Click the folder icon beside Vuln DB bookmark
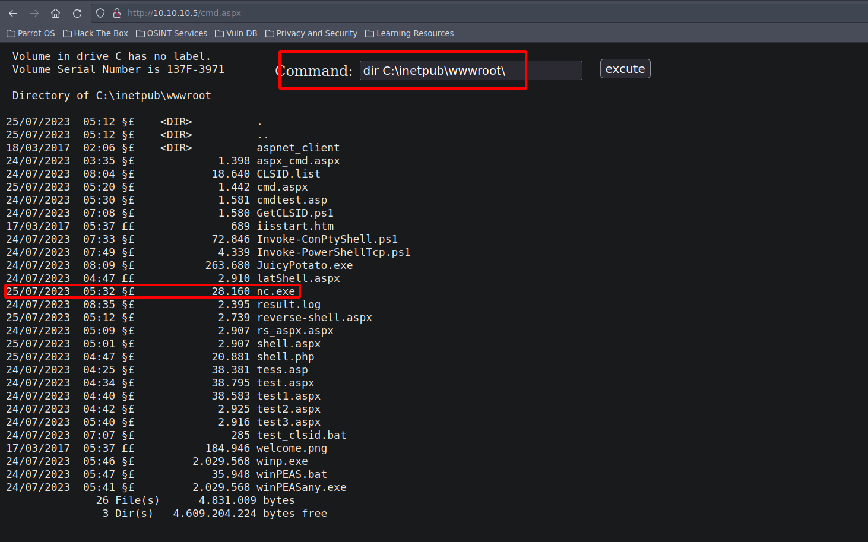This screenshot has height=542, width=868. (x=220, y=33)
